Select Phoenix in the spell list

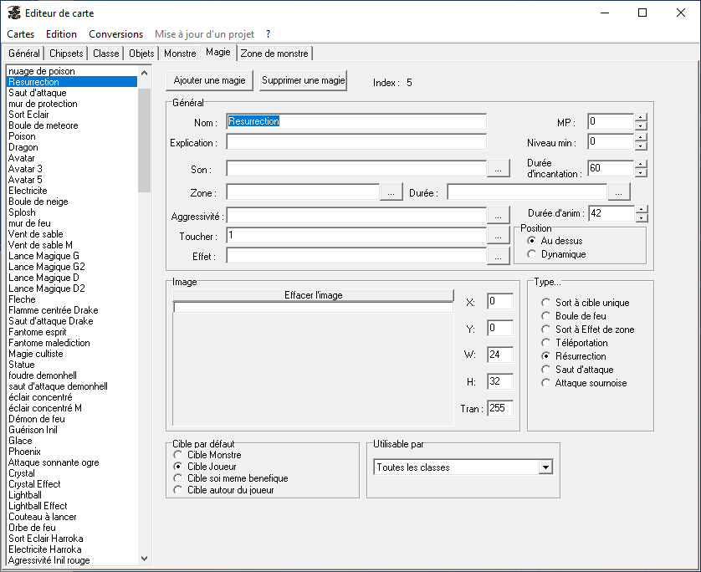pyautogui.click(x=24, y=452)
